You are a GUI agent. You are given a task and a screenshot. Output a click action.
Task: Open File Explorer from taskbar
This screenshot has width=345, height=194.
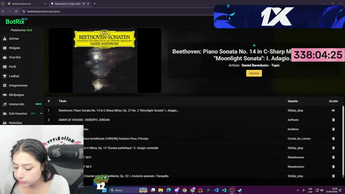(x=161, y=190)
